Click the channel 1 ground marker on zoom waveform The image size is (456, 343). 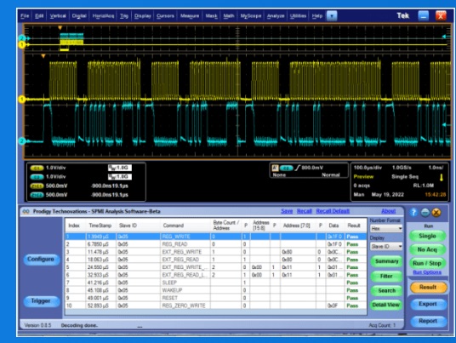click(x=22, y=100)
